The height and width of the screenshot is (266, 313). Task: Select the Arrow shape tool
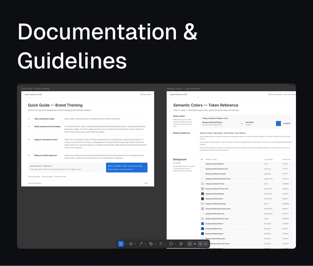tap(141, 244)
